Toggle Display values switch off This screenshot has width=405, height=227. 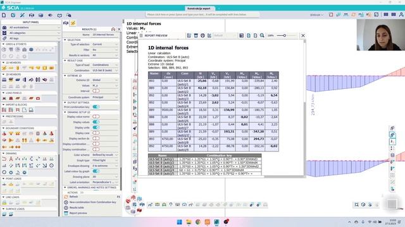point(96,122)
